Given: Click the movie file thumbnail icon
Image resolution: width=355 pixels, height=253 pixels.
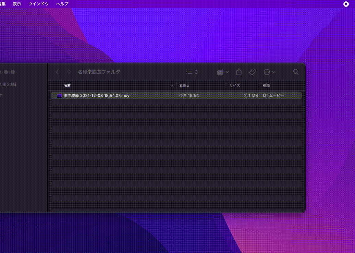Looking at the screenshot, I should pos(59,96).
